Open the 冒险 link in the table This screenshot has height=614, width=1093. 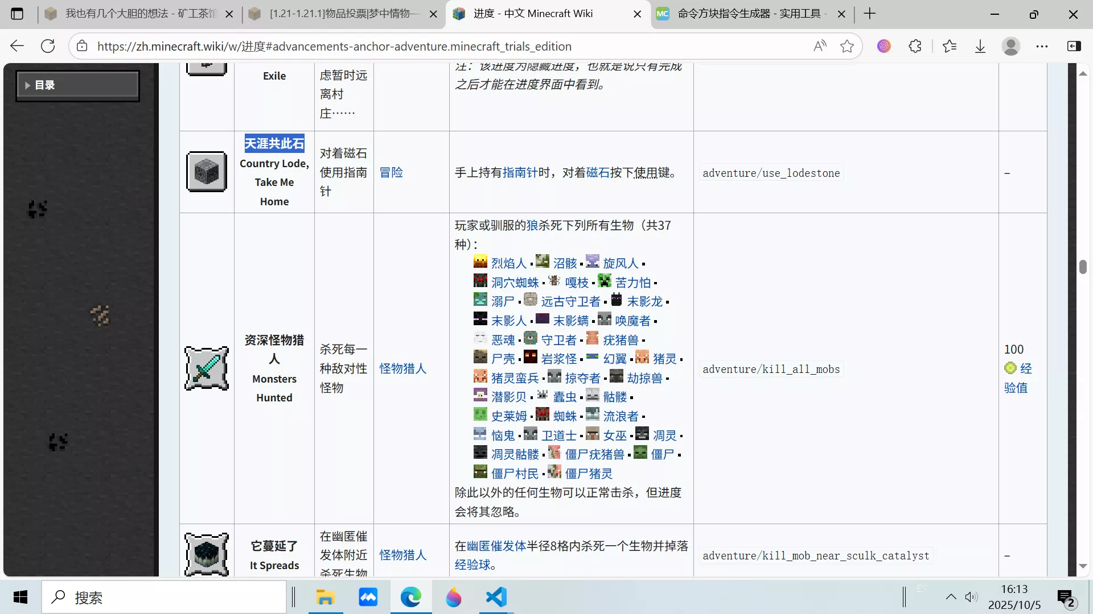click(392, 172)
